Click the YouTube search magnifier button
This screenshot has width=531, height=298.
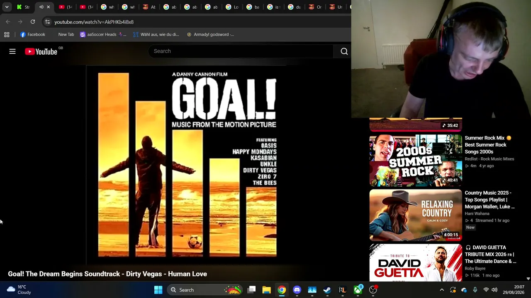click(x=344, y=51)
